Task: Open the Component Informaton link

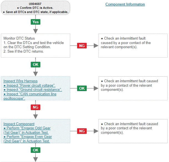Action: (x=125, y=4)
